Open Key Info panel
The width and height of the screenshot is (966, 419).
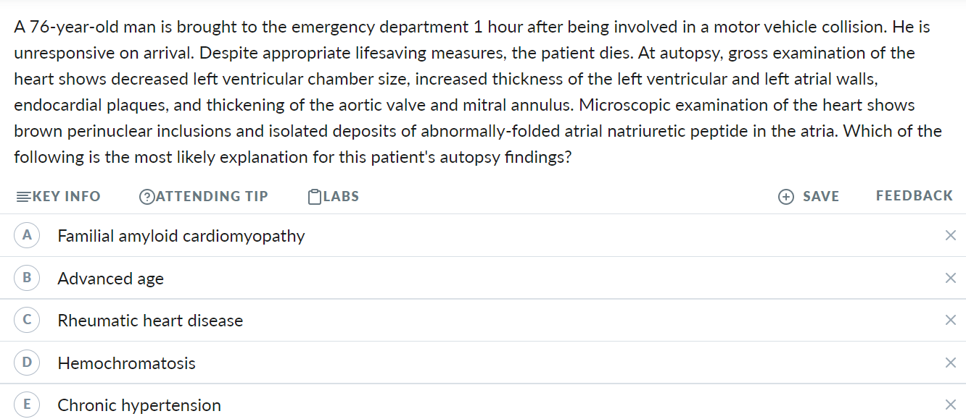click(65, 196)
